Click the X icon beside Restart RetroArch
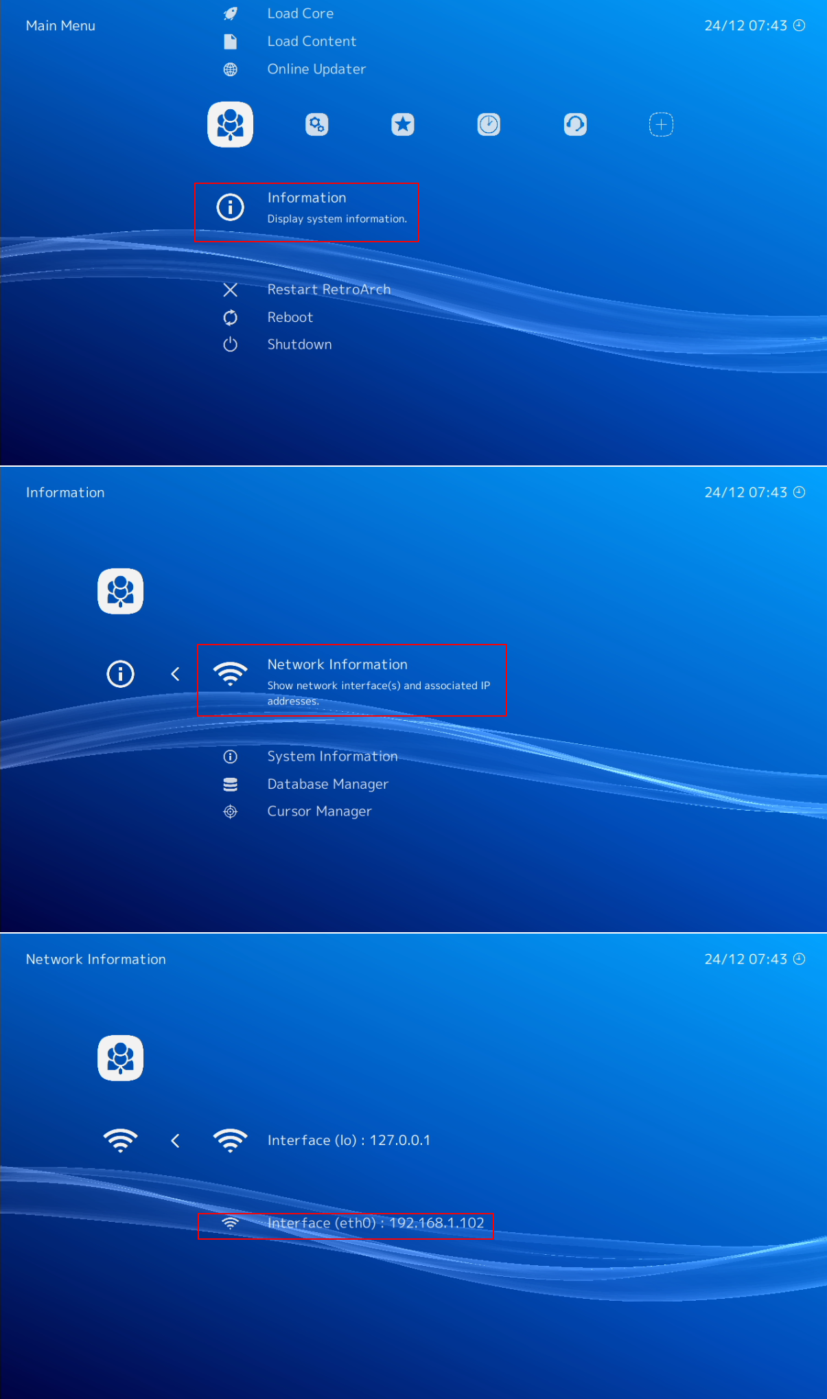This screenshot has height=1399, width=827. pos(231,290)
